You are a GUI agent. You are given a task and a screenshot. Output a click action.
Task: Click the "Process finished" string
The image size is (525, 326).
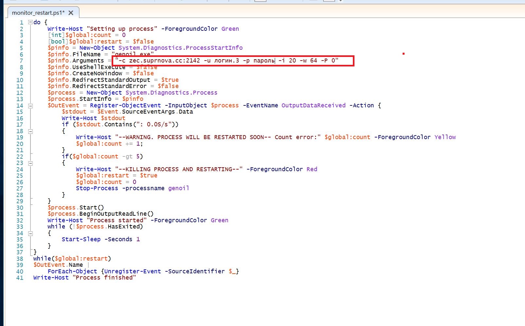point(104,278)
